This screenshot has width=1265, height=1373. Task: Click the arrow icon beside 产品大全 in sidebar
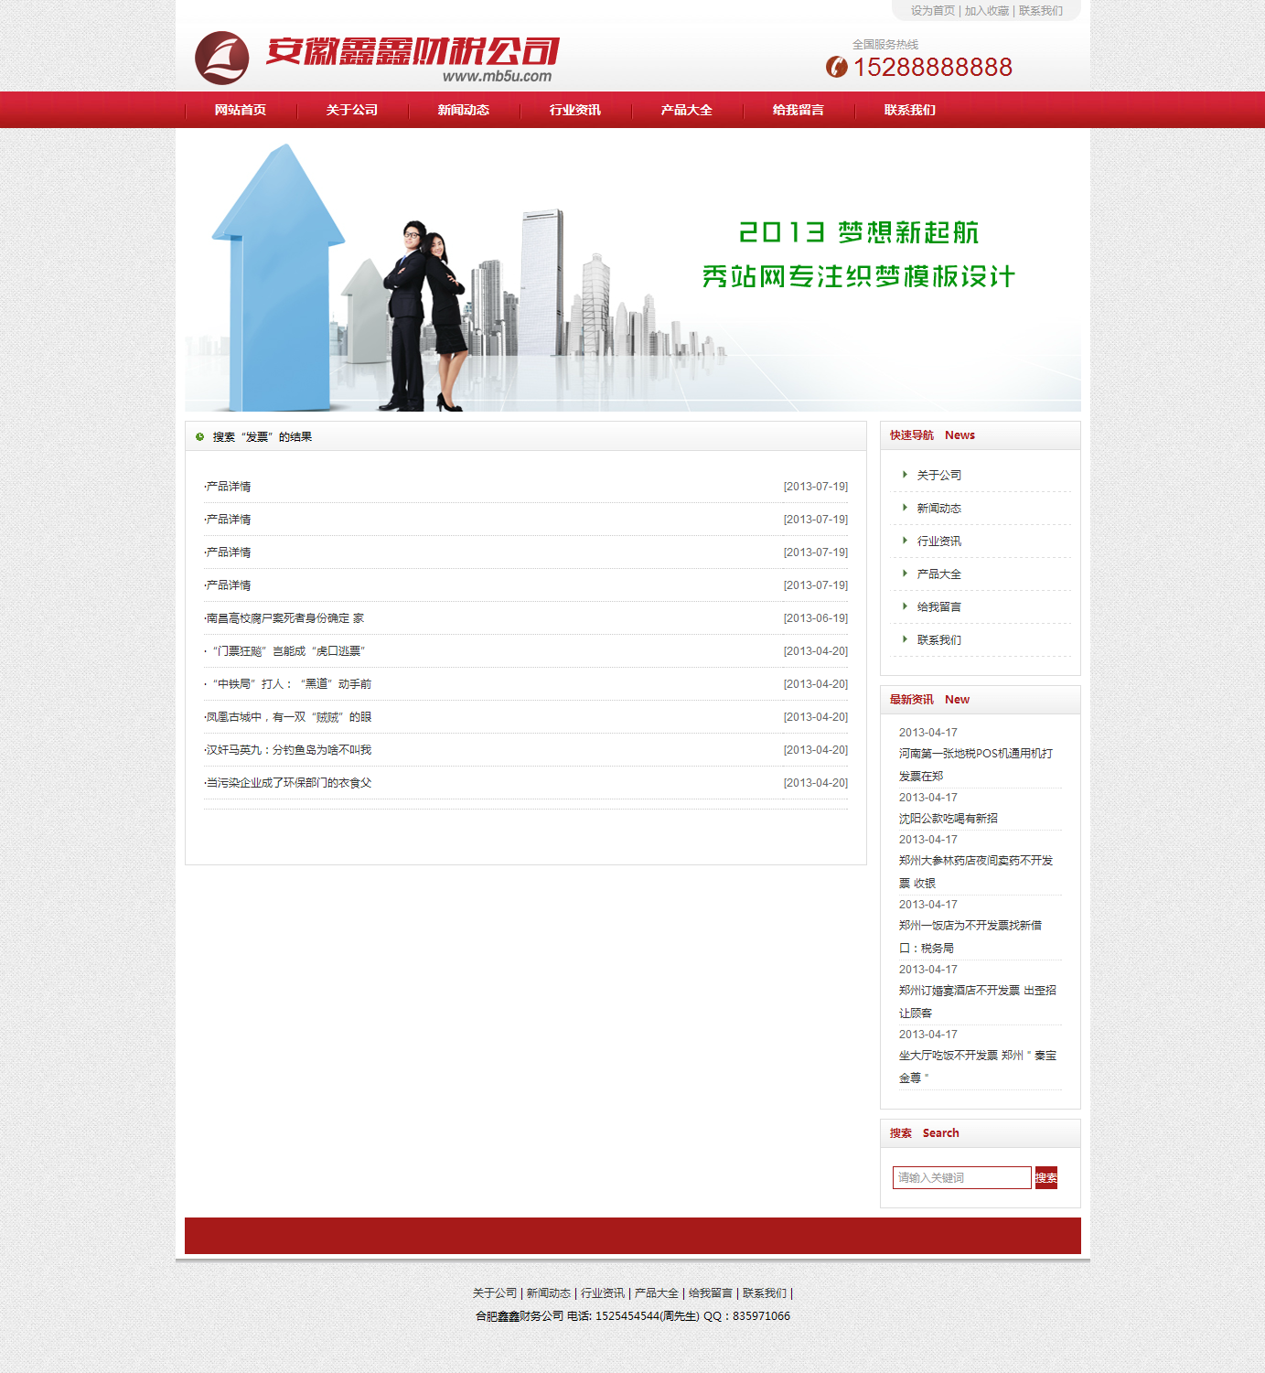[905, 574]
